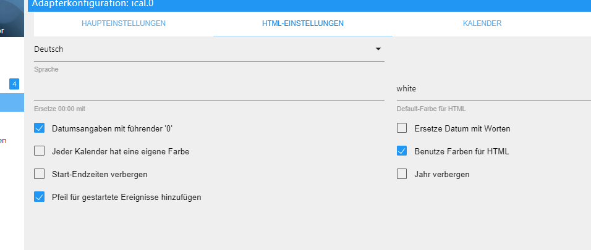Click the sidebar logo image
Image resolution: width=591 pixels, height=250 pixels.
pos(12,19)
